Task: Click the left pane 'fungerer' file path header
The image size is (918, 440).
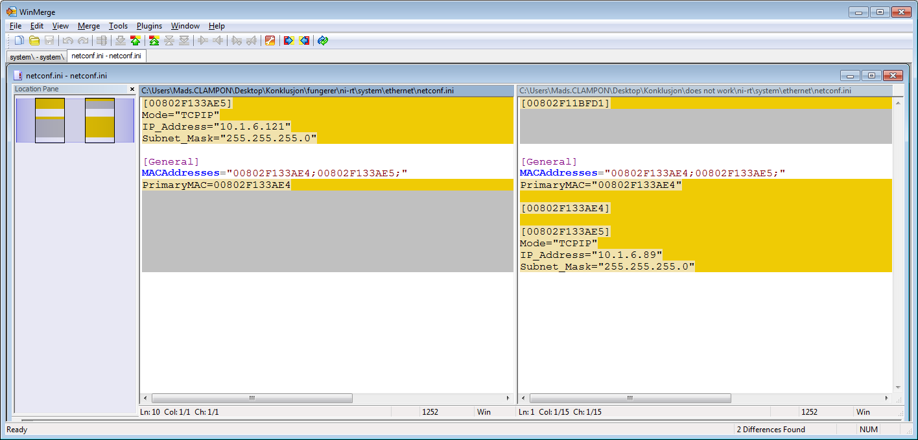Action: [327, 91]
